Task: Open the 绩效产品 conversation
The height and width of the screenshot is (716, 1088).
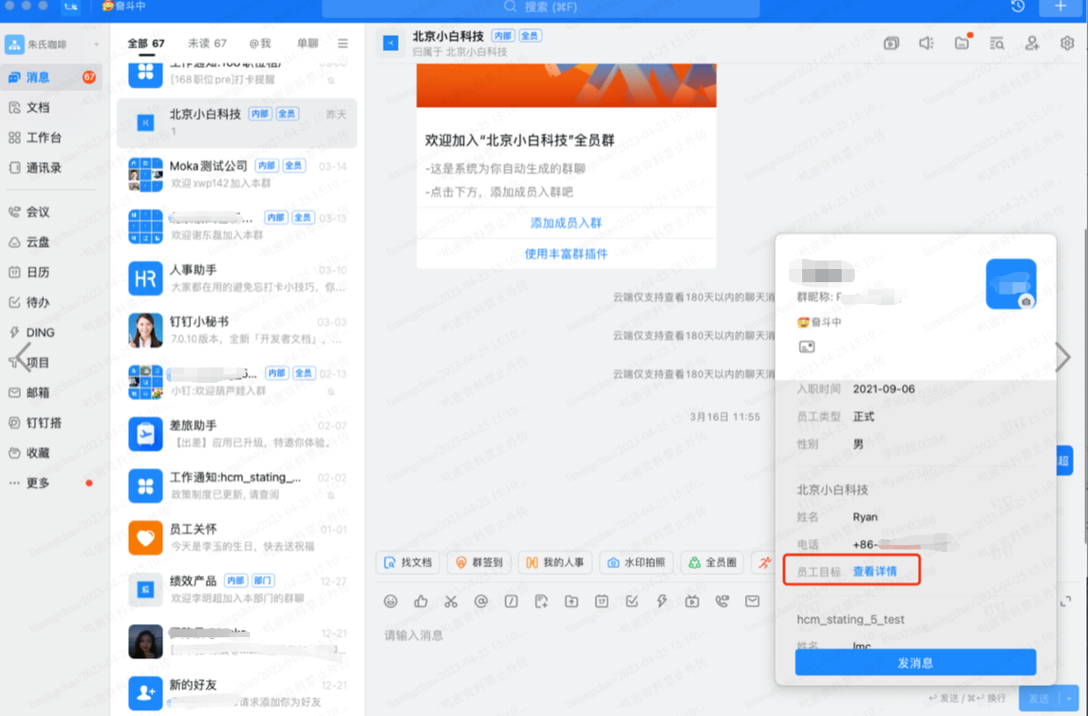Action: [237, 589]
